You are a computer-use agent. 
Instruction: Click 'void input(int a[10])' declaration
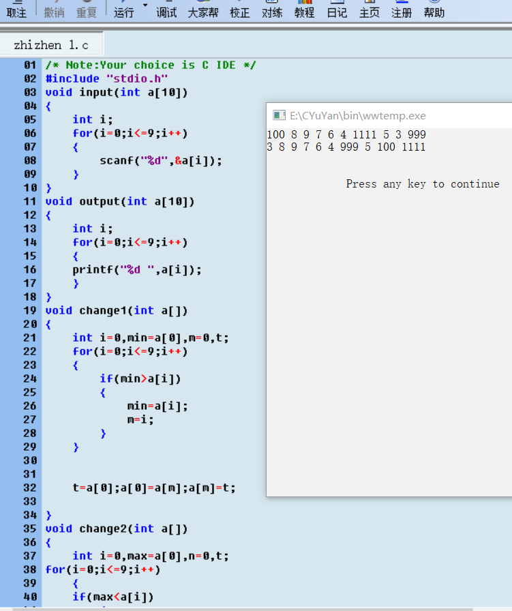point(117,92)
